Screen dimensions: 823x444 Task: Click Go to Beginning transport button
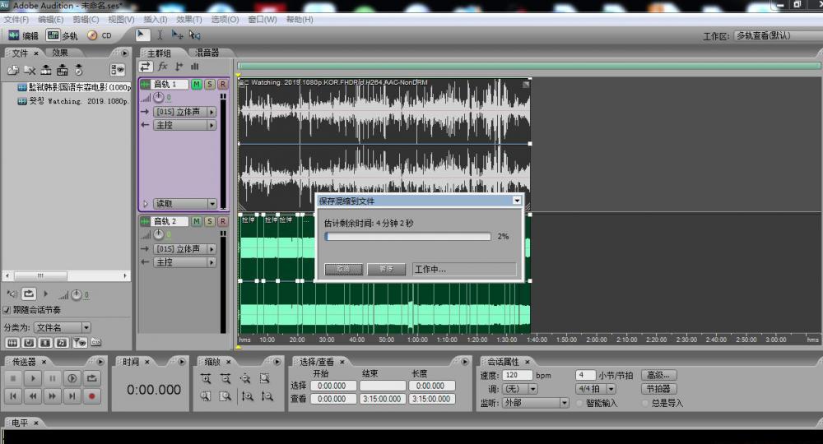pos(13,396)
